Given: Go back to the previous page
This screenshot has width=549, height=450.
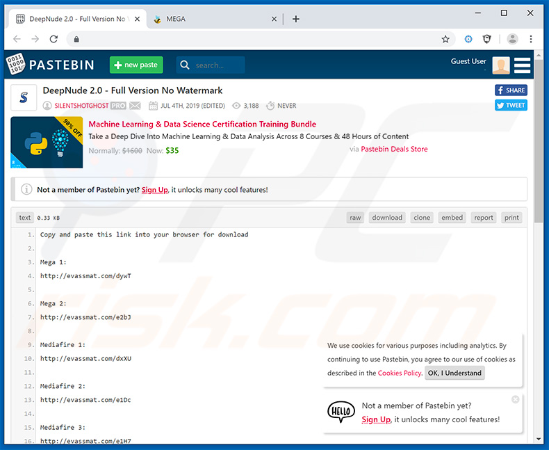Looking at the screenshot, I should (x=17, y=39).
